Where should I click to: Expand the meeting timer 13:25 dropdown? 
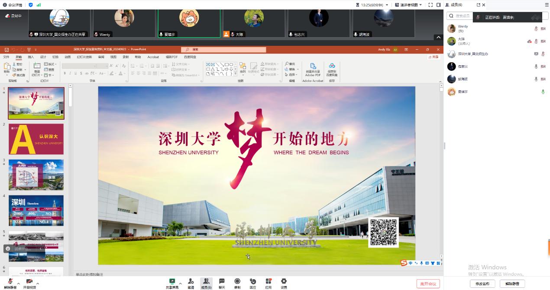[374, 5]
